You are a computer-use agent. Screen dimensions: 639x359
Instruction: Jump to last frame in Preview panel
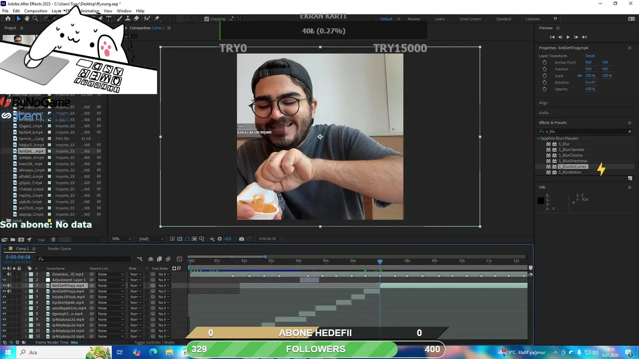point(584,37)
